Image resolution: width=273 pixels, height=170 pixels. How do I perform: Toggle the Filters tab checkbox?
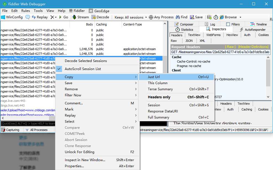click(x=228, y=24)
